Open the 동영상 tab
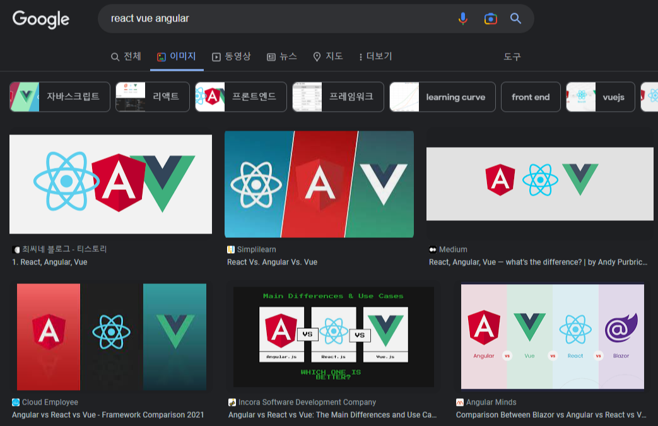Viewport: 658px width, 426px height. 232,56
